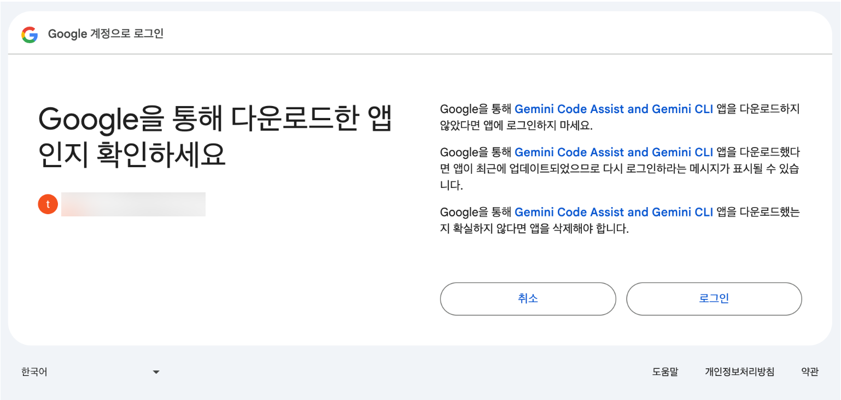
Task: Click Gemini Code Assist link in second paragraph
Action: click(x=614, y=152)
